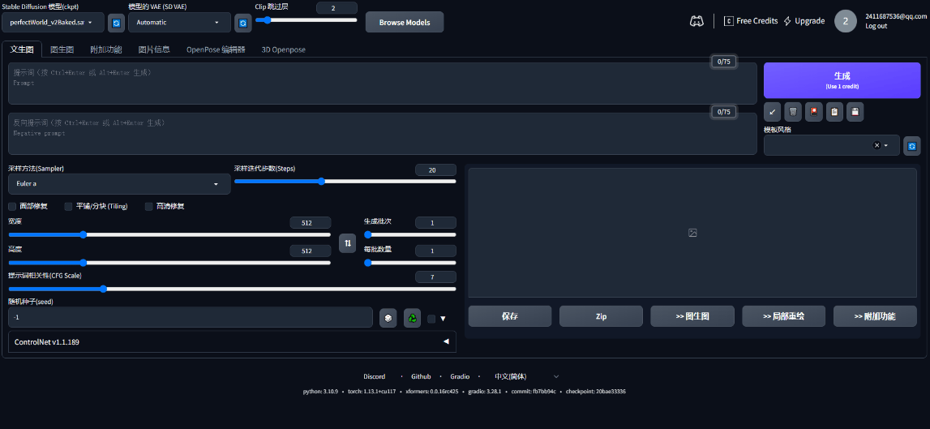
Task: Click the clipboard paste style icon
Action: [x=834, y=112]
